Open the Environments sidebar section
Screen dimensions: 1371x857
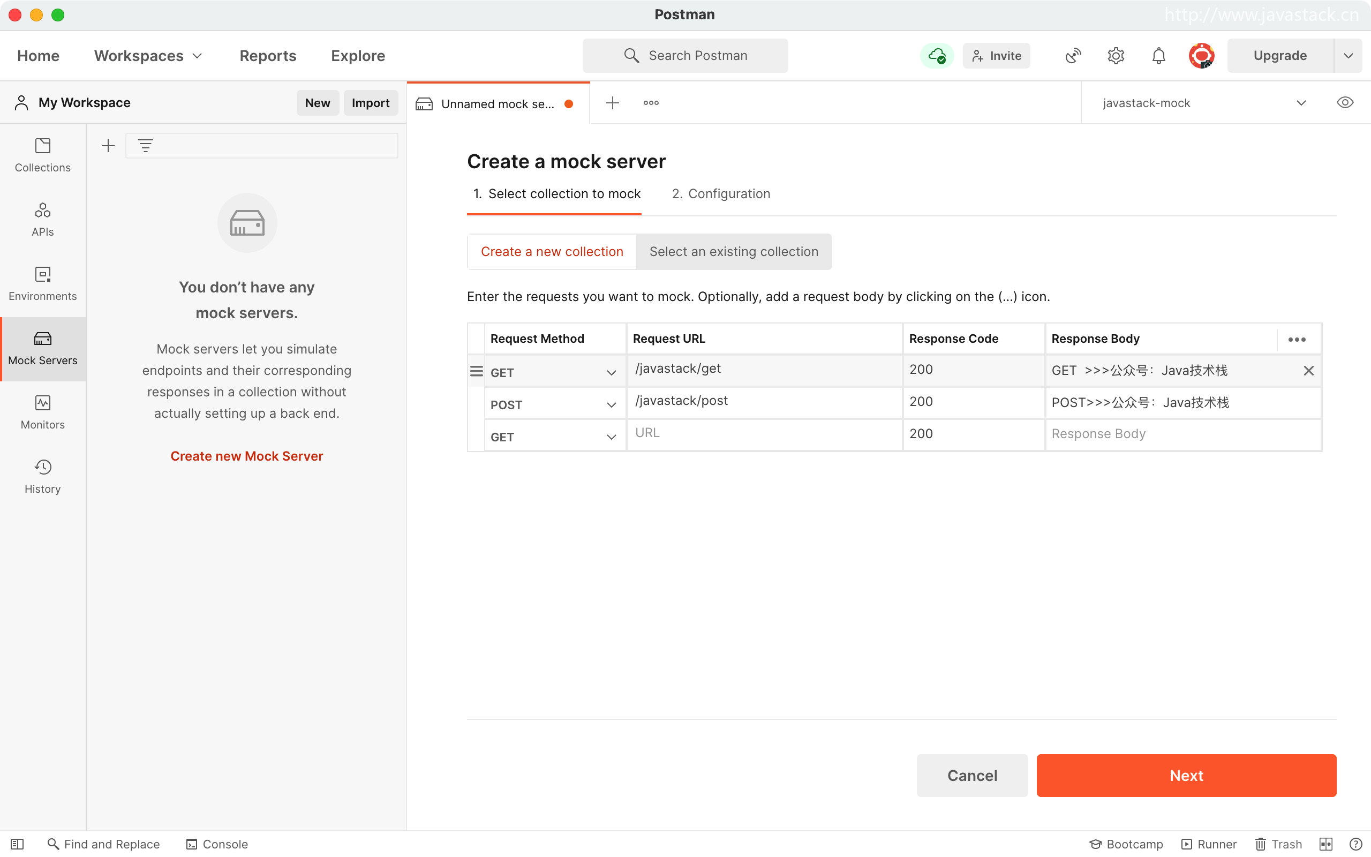pos(42,283)
